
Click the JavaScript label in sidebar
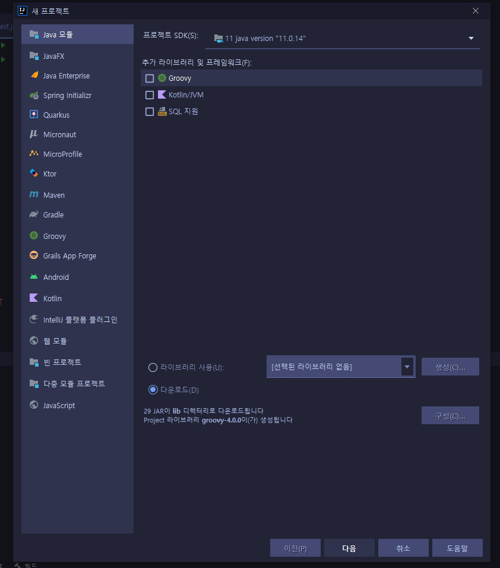(x=59, y=405)
